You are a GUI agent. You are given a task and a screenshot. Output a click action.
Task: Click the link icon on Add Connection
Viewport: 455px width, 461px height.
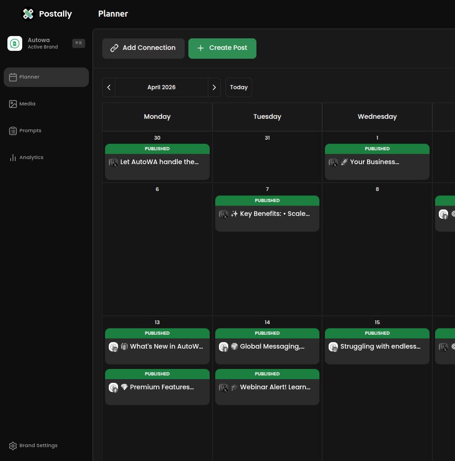114,48
